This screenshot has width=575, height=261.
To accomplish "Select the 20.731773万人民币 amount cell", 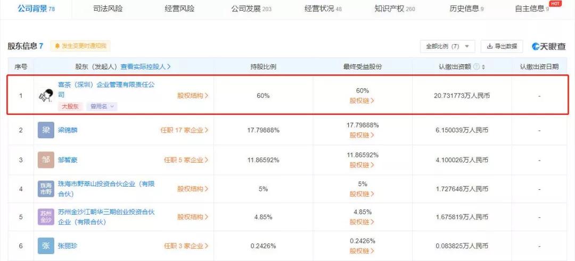I will (462, 96).
